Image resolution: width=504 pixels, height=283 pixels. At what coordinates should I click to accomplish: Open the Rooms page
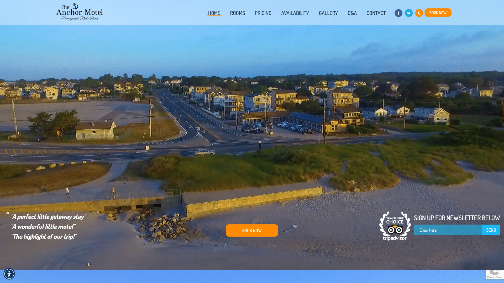[x=237, y=13]
